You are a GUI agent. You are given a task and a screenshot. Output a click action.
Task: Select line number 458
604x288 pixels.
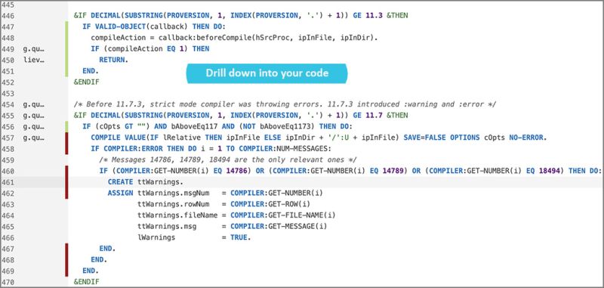point(8,149)
